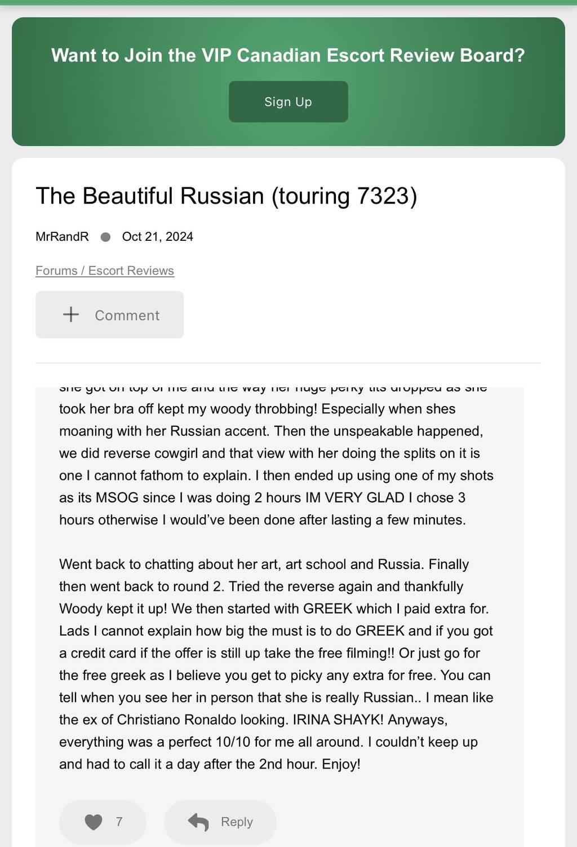Like the post with the heart icon
Image resolution: width=577 pixels, height=847 pixels.
coord(94,822)
